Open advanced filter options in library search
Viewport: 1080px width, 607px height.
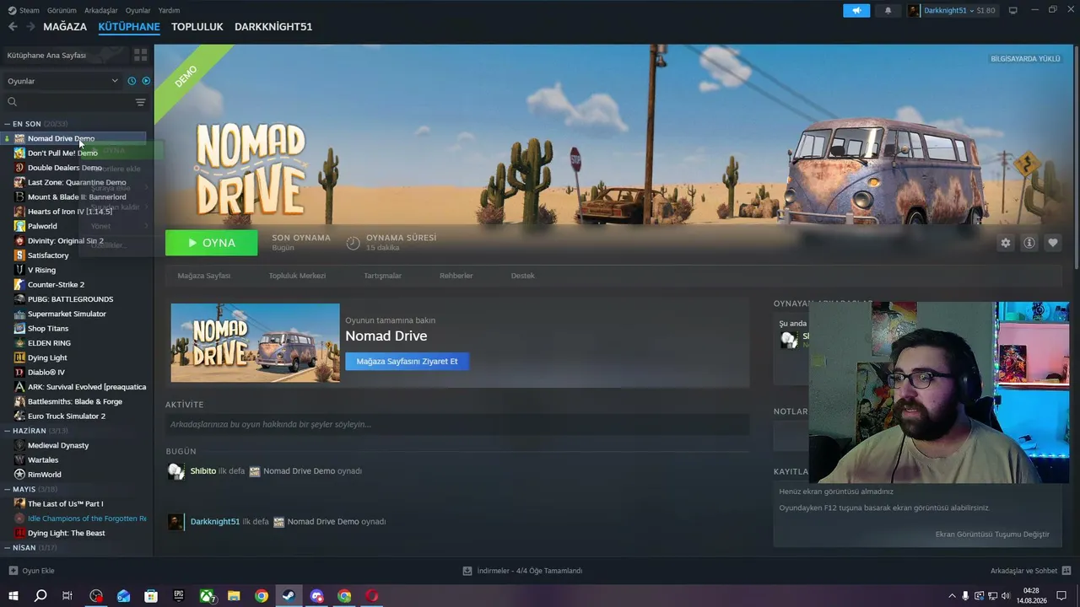click(x=140, y=102)
